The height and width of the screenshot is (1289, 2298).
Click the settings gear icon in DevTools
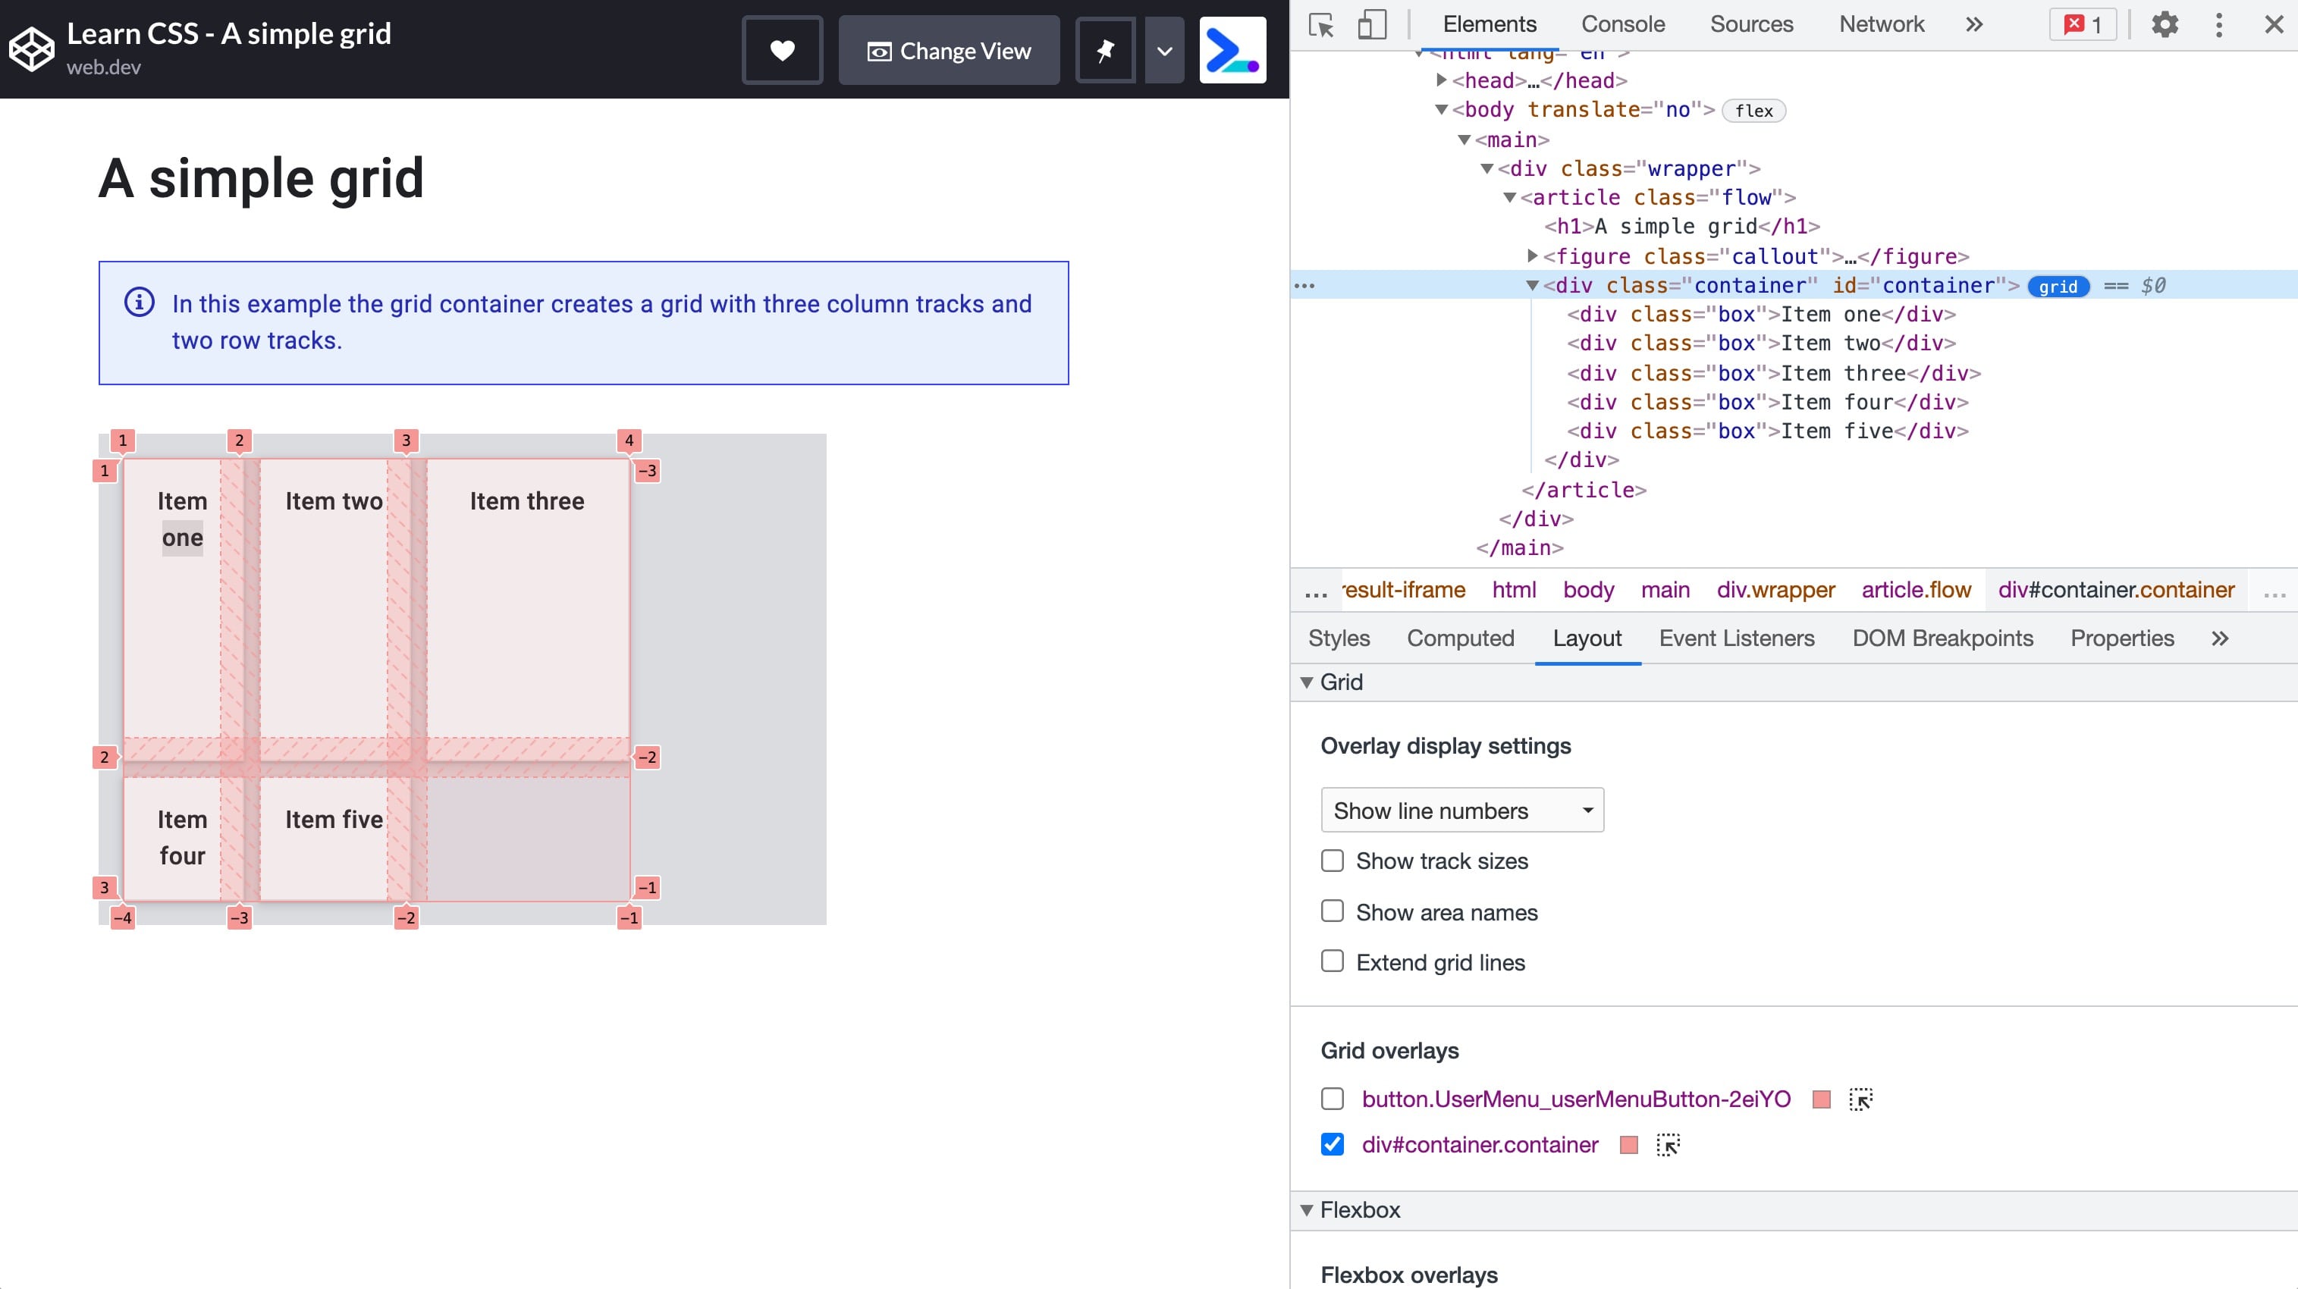tap(2164, 24)
